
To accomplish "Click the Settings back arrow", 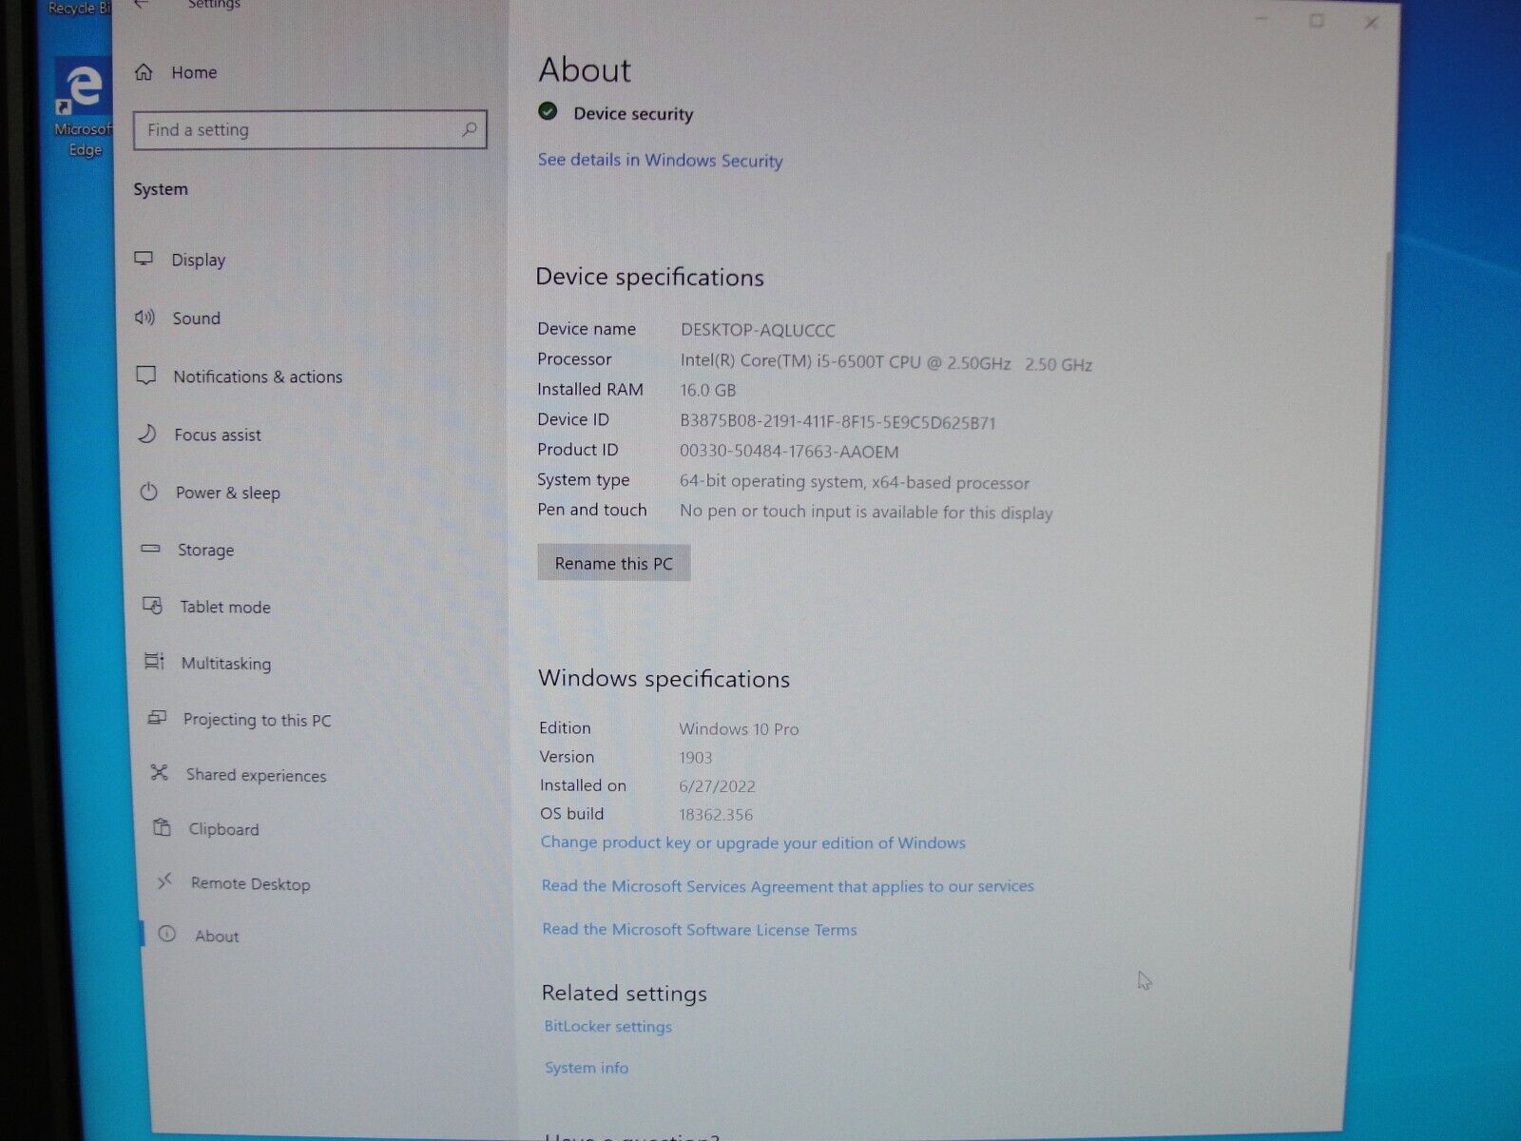I will coord(141,5).
